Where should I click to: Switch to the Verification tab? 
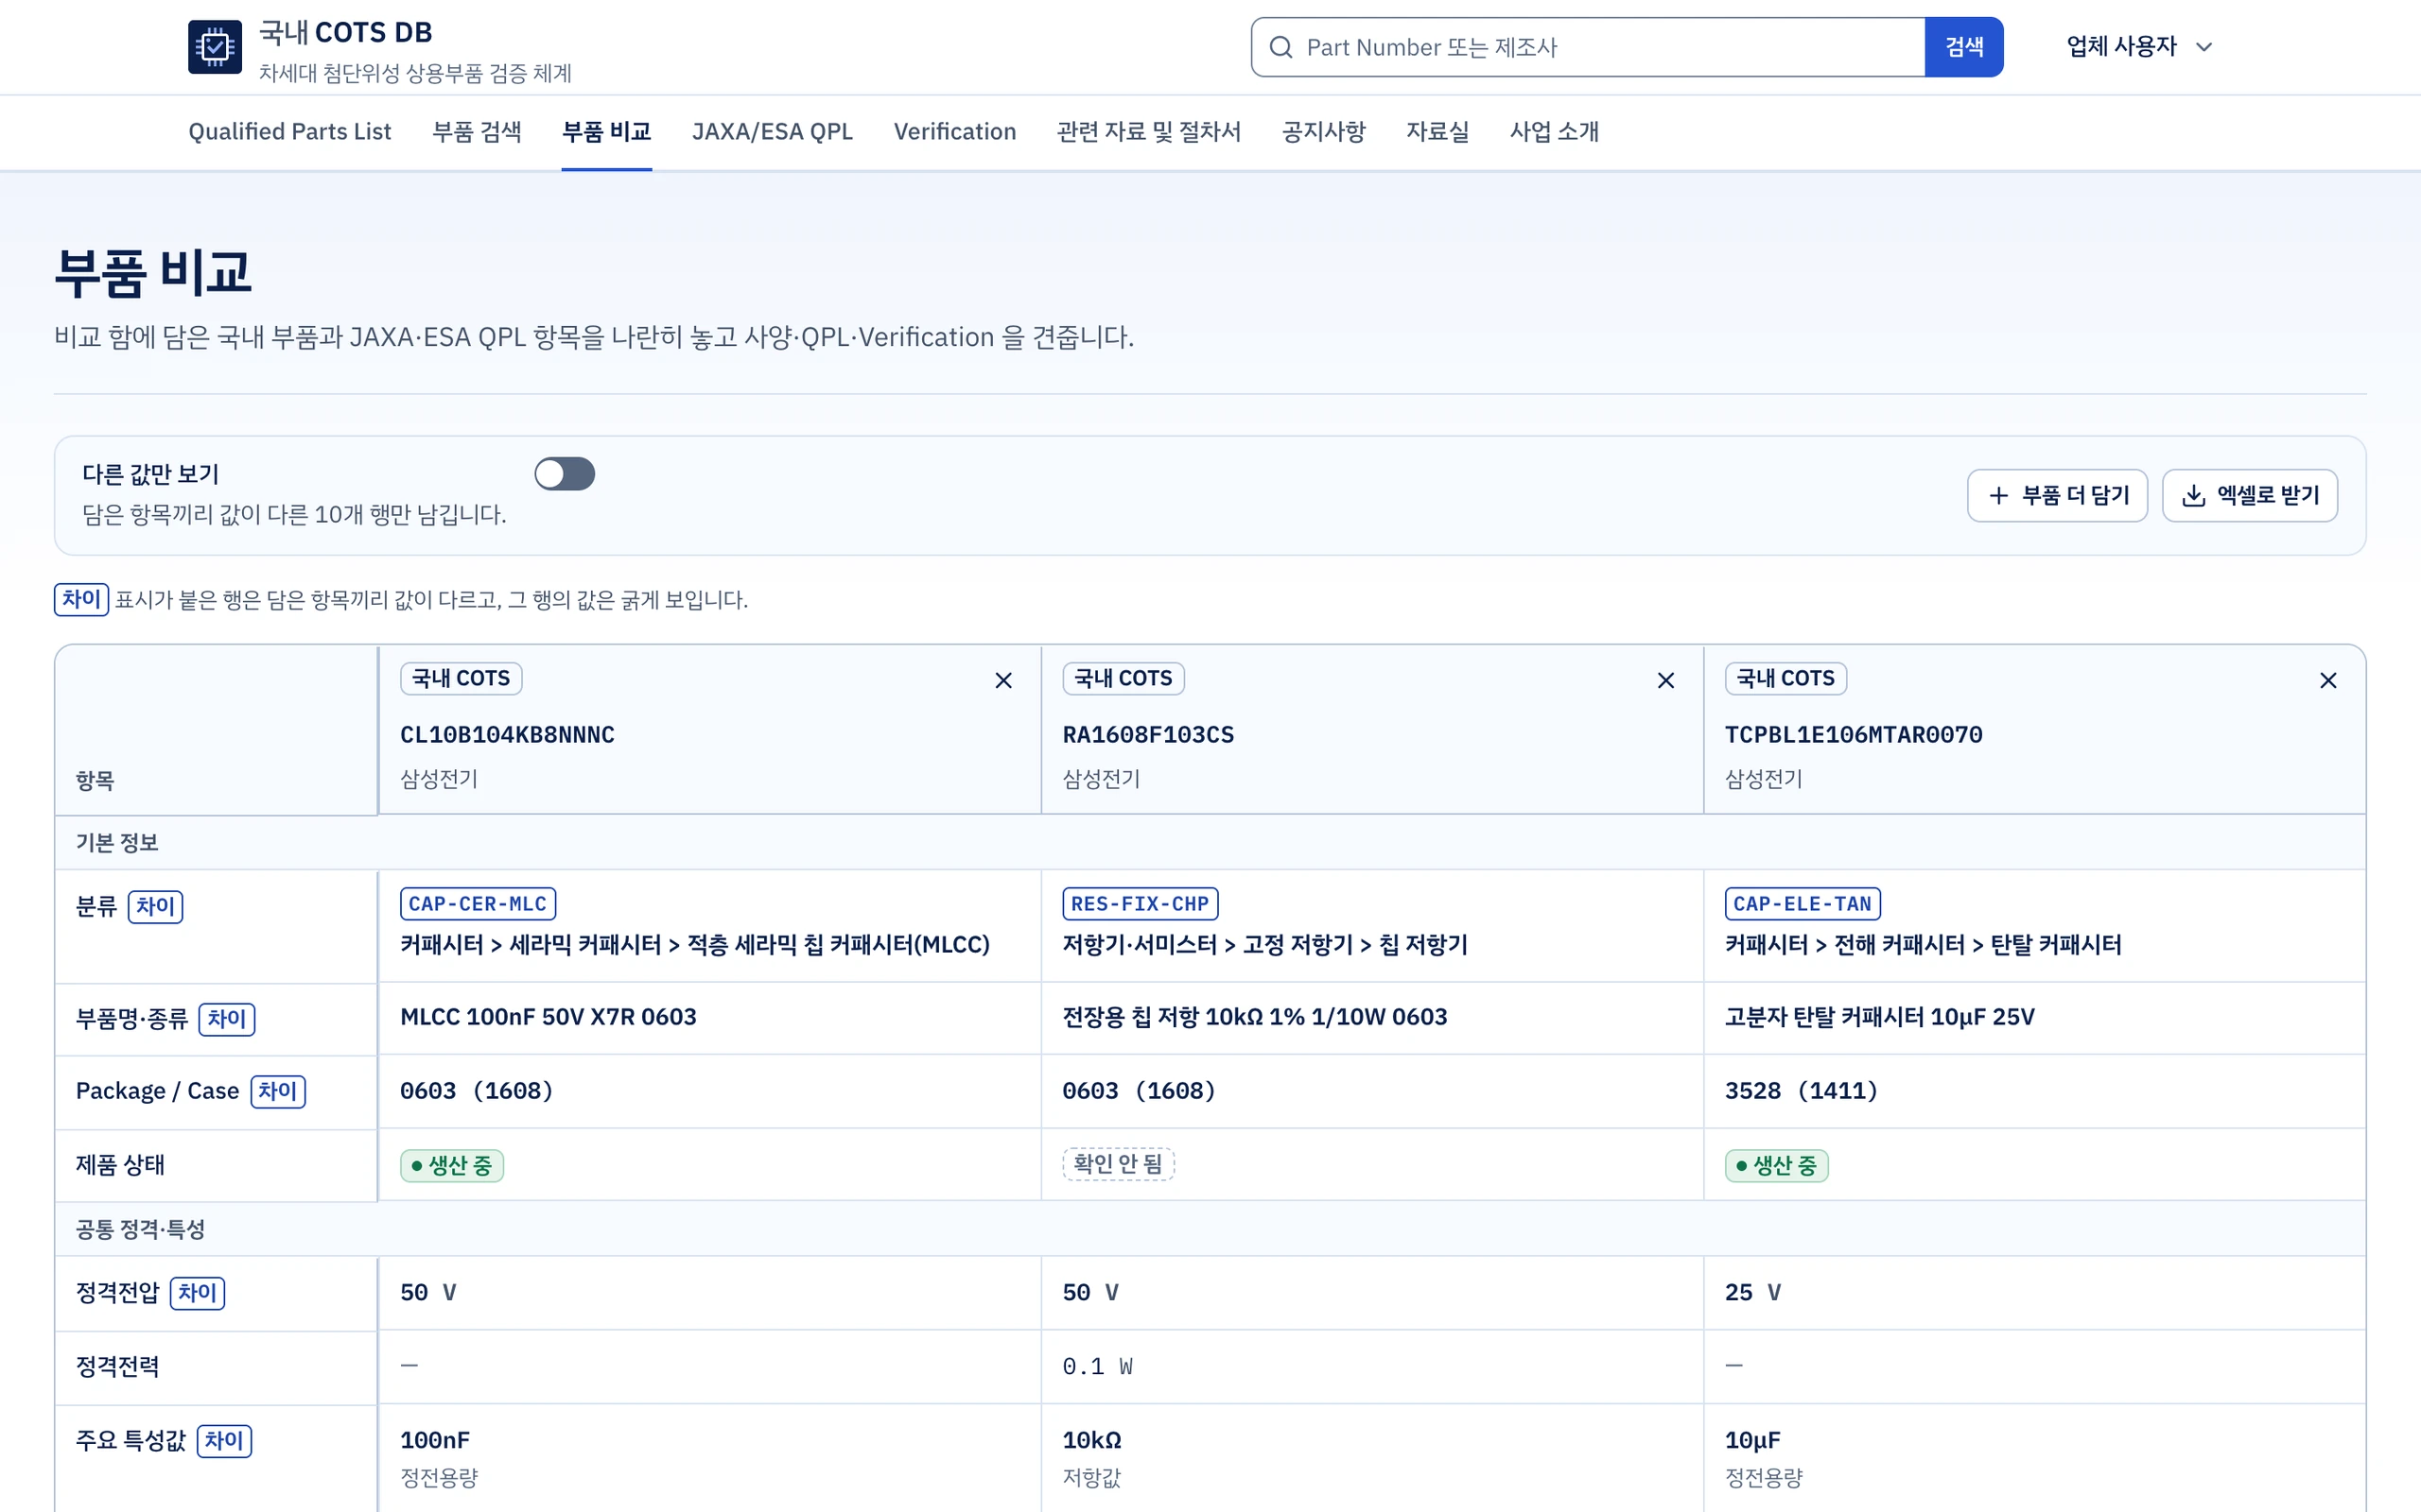pos(954,131)
